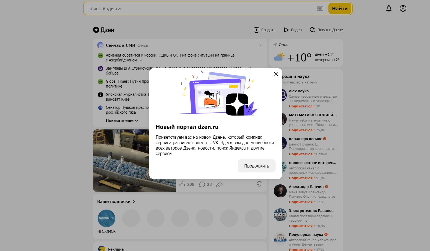The height and width of the screenshot is (251, 430).
Task: Click the Японская журналистка source icon
Action: (100, 95)
